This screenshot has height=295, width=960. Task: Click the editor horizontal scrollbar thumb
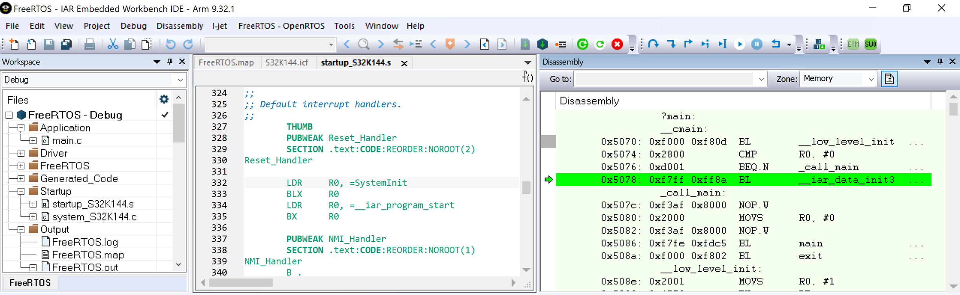241,283
